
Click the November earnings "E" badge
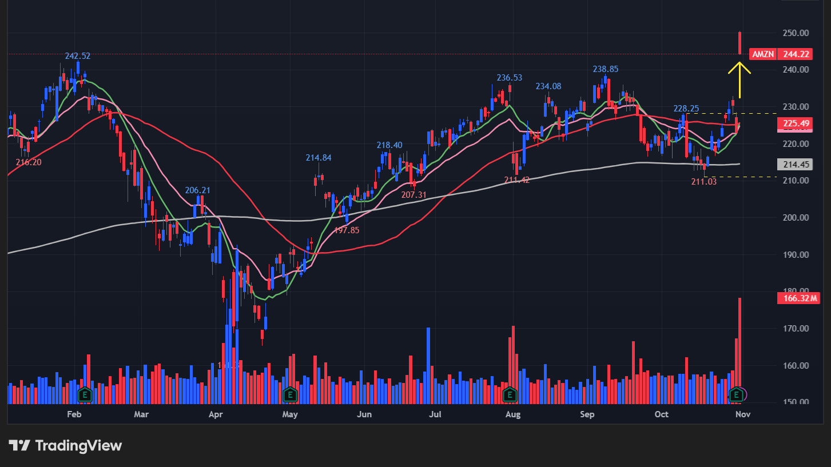pyautogui.click(x=735, y=394)
